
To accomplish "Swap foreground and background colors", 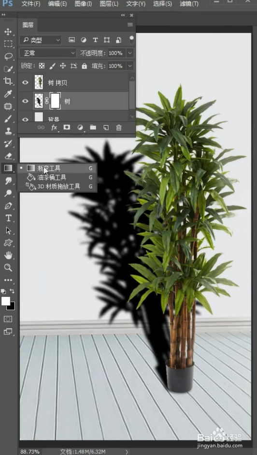I will [x=12, y=291].
